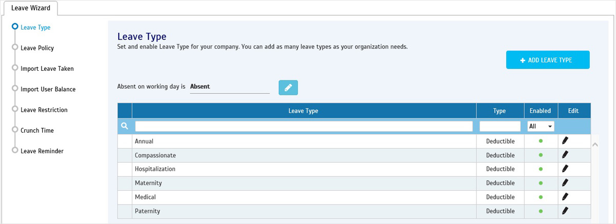Toggle the Medical enabled green dot
The height and width of the screenshot is (224, 616).
click(x=541, y=197)
